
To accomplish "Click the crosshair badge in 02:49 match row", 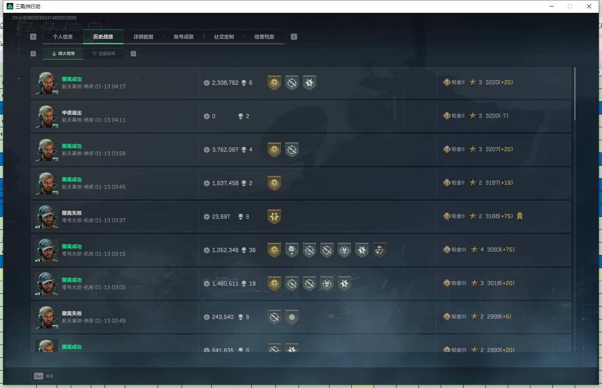I will 291,317.
